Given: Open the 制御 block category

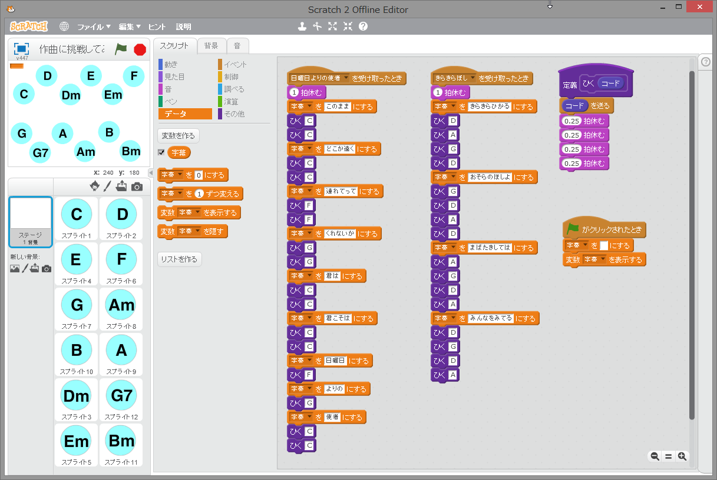Looking at the screenshot, I should [244, 76].
